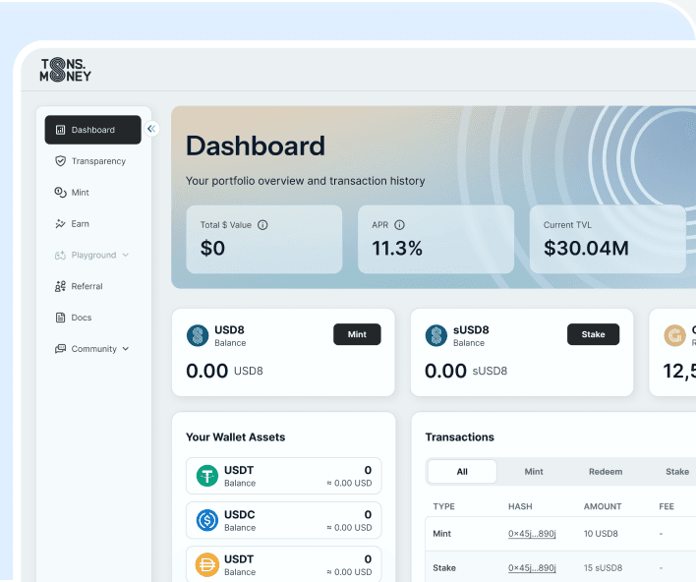
Task: Click the Mint coins icon in sidebar
Action: coord(60,193)
